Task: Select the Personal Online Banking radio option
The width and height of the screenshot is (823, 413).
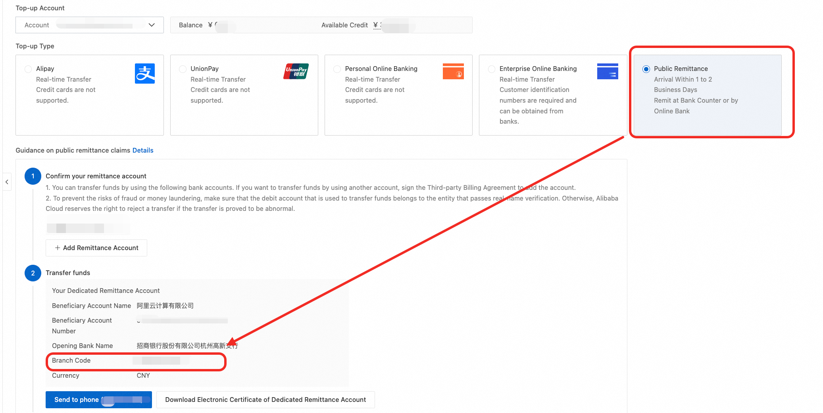Action: (337, 69)
